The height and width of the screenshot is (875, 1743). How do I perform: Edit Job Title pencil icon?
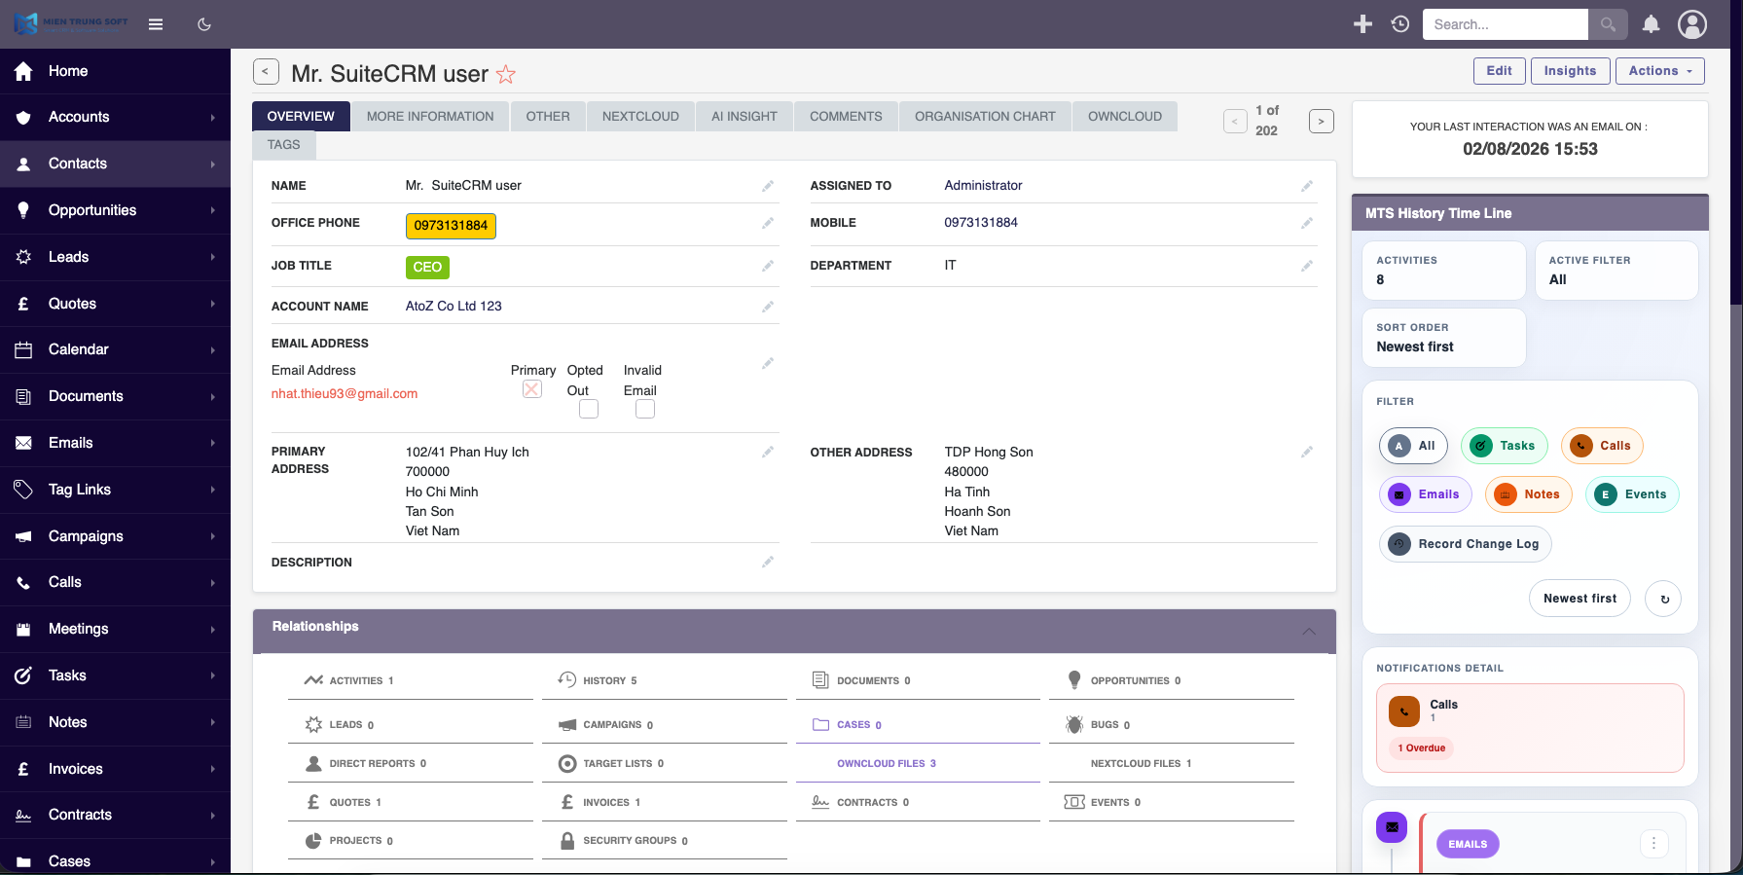(x=768, y=266)
